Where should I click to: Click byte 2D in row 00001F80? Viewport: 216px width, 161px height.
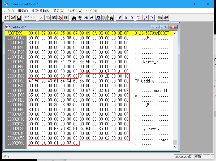107,76
